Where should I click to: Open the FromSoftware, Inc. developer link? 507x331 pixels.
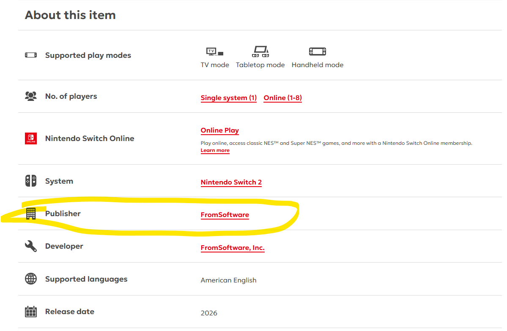click(x=233, y=248)
